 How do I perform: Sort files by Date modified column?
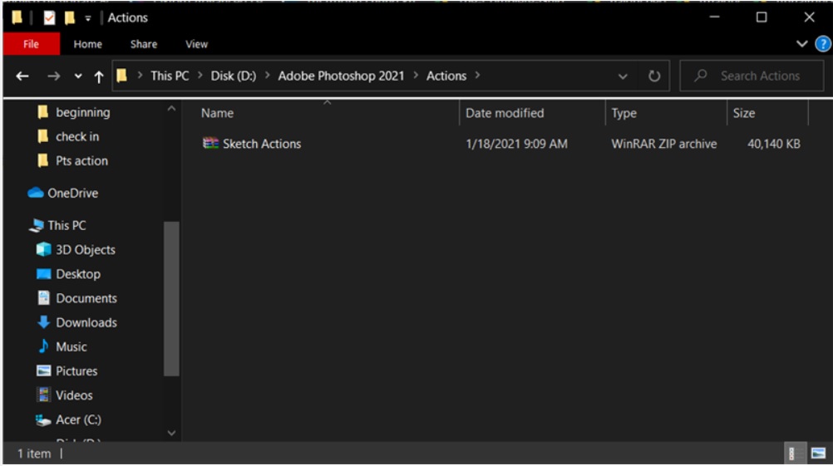[x=505, y=113]
